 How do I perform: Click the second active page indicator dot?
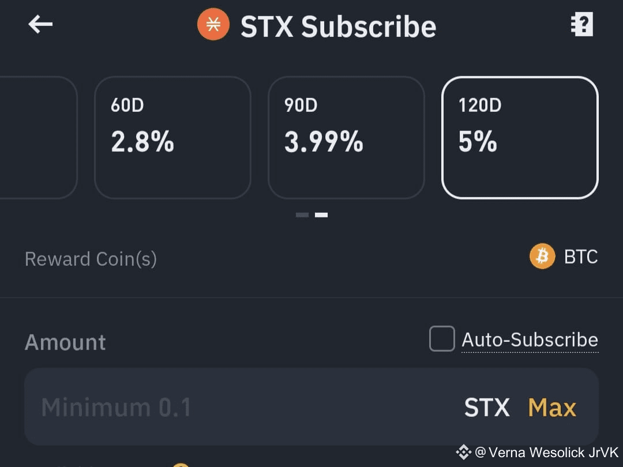pyautogui.click(x=321, y=215)
